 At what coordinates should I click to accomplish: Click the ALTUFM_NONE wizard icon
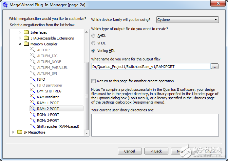(x=33, y=62)
